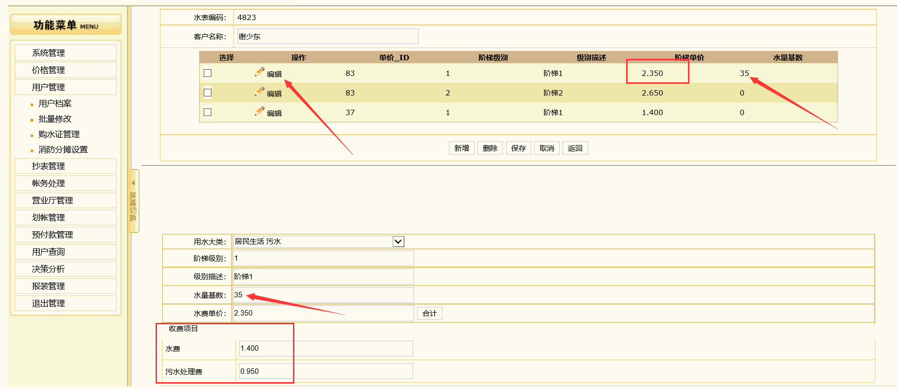
Task: Focus the 污水处理费 input field
Action: point(325,371)
